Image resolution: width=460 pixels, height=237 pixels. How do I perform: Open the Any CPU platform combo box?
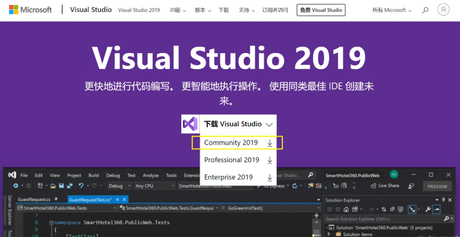[155, 186]
